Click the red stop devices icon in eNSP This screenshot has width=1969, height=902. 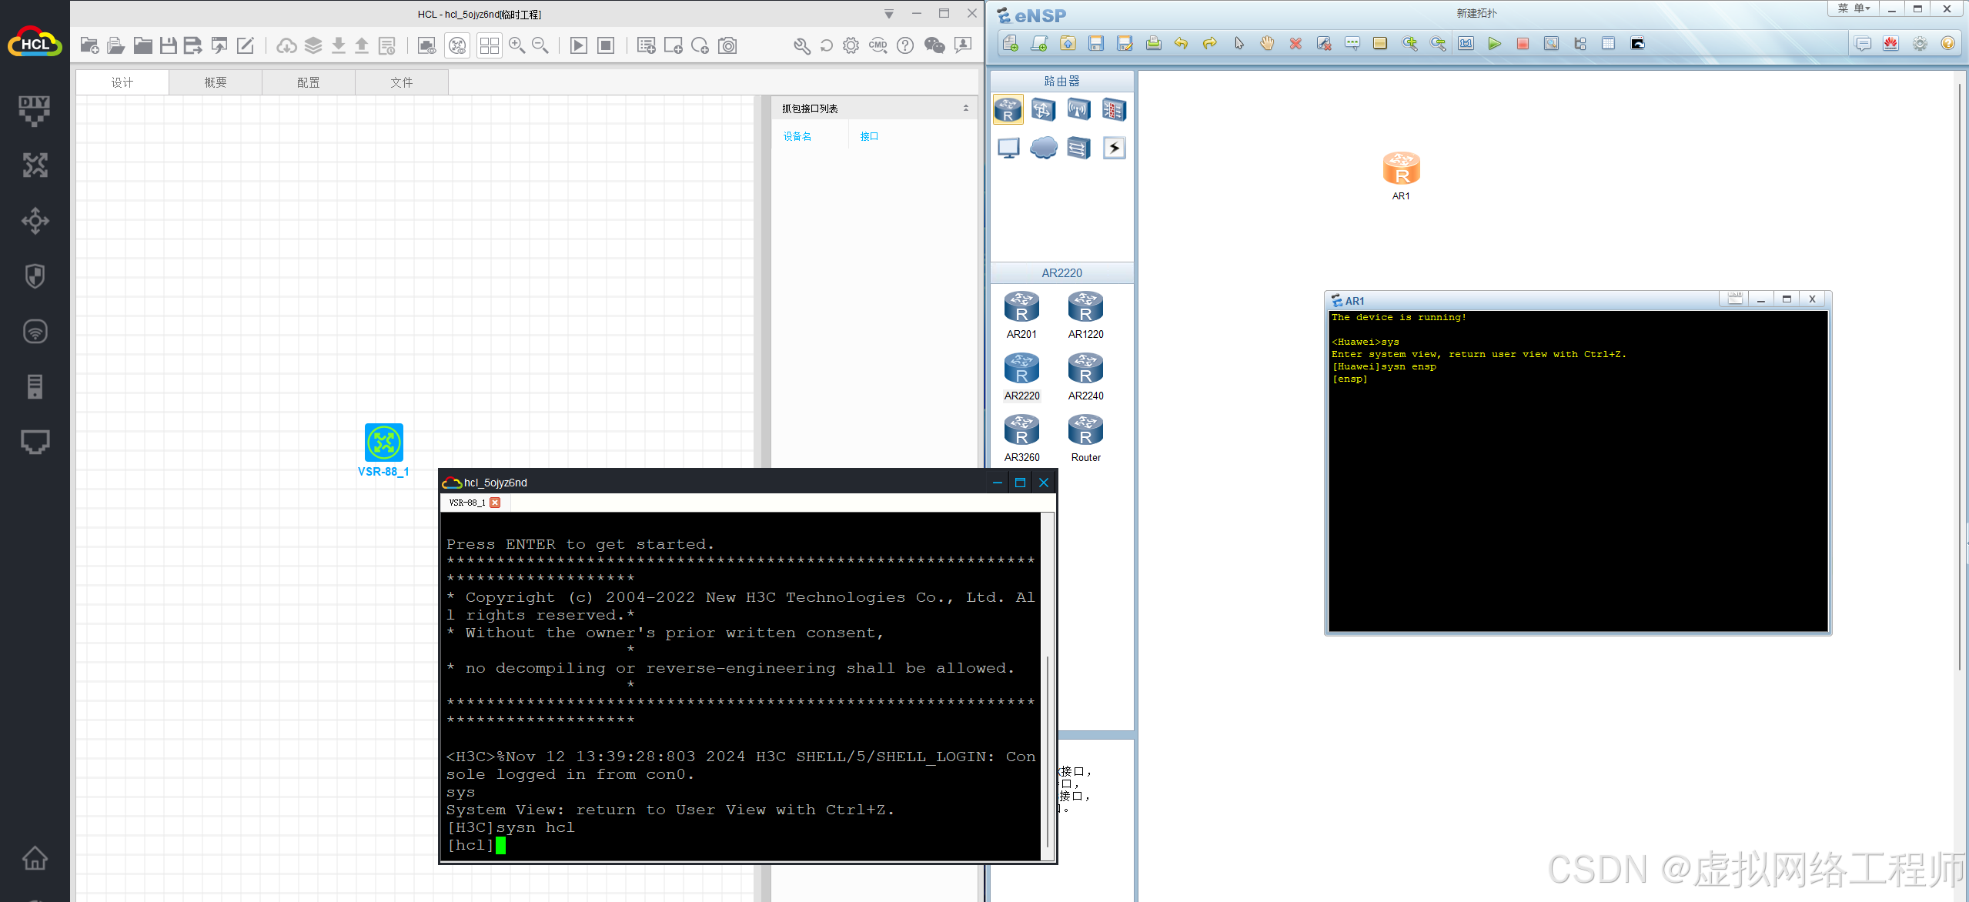point(1523,44)
